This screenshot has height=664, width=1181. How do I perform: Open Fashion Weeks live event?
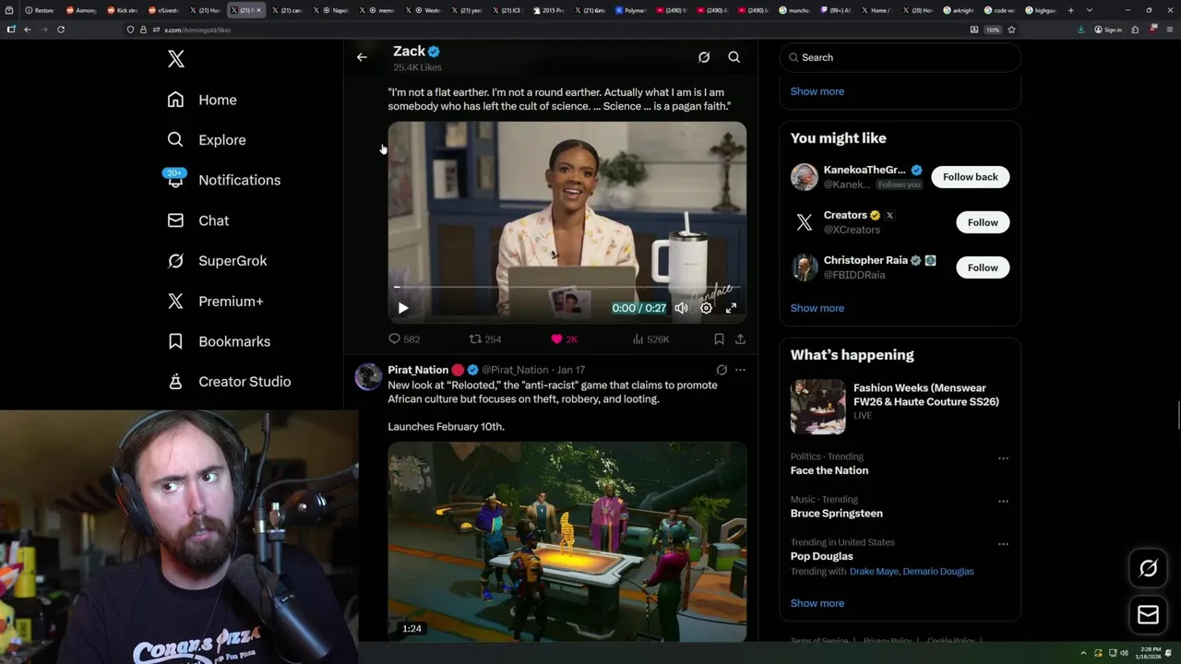point(900,406)
